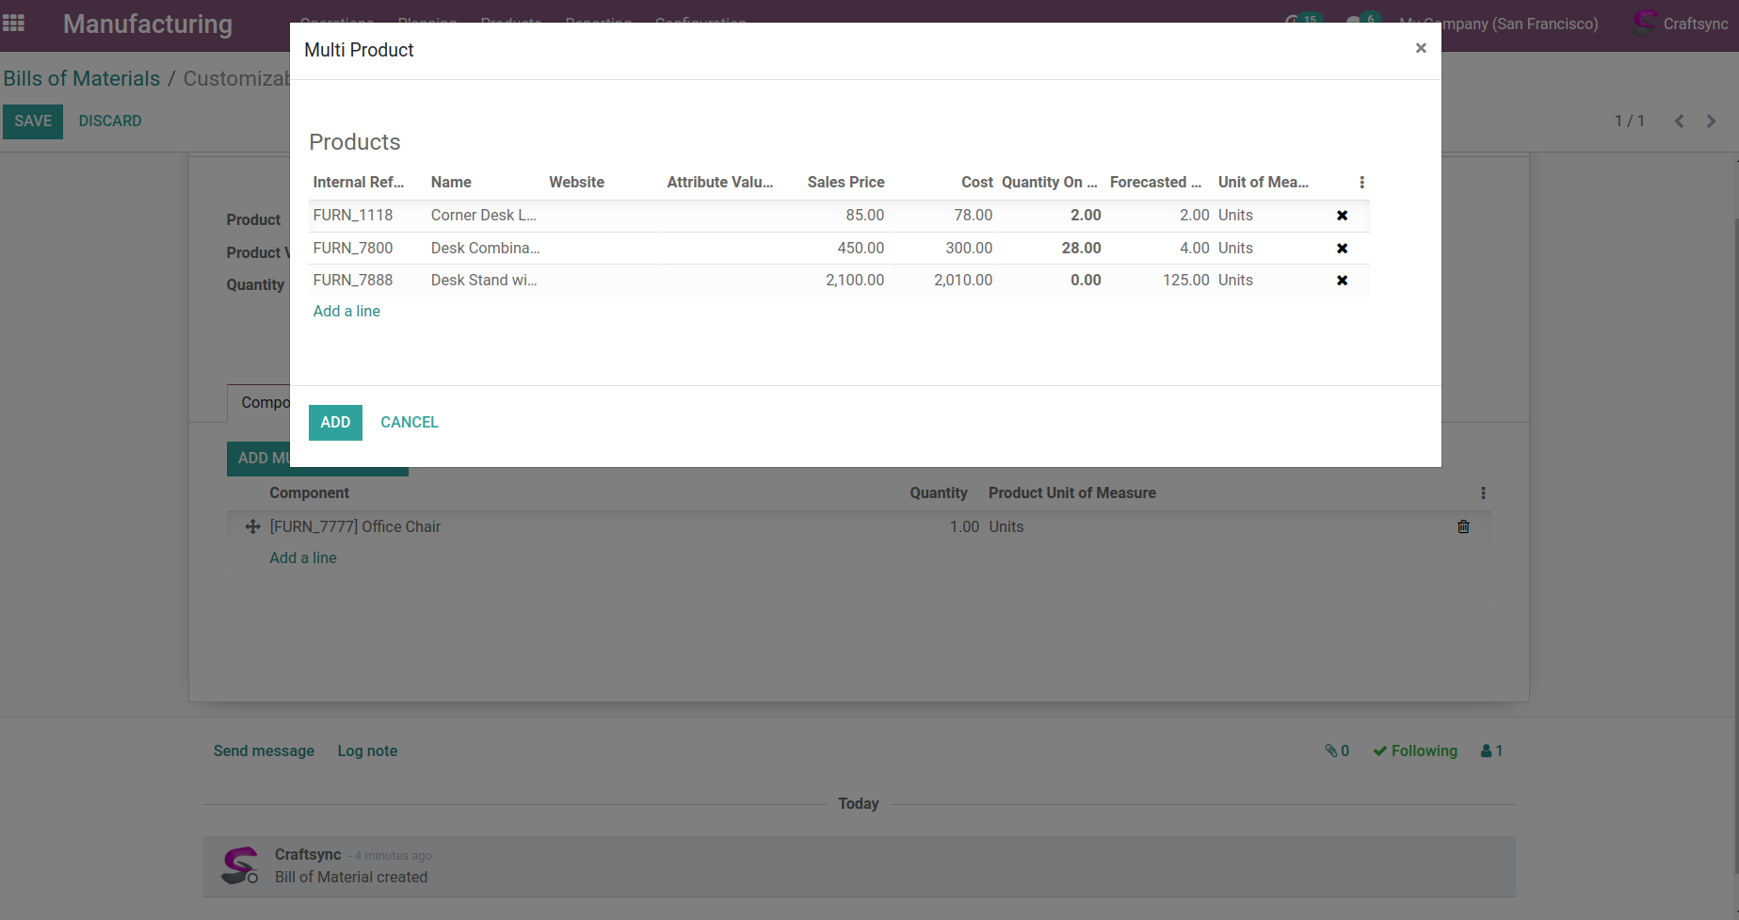The height and width of the screenshot is (920, 1739).
Task: Open the Products table column options menu
Action: 1361,183
